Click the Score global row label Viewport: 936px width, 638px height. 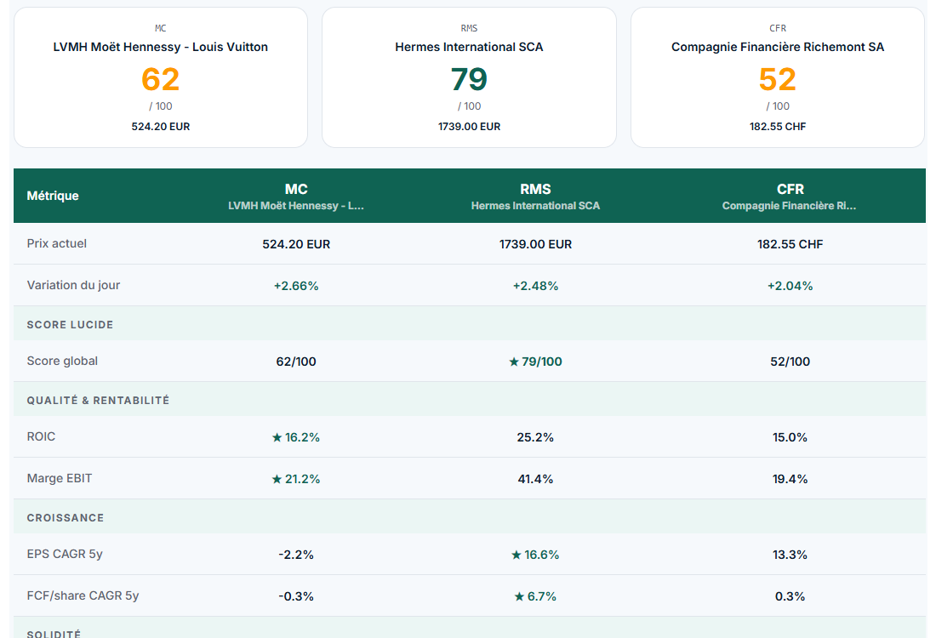pos(62,361)
